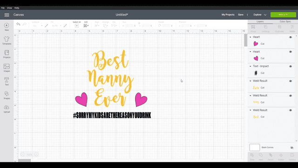Open the Flip dropdown
Image resolution: width=298 pixels, height=168 pixels.
point(114,26)
